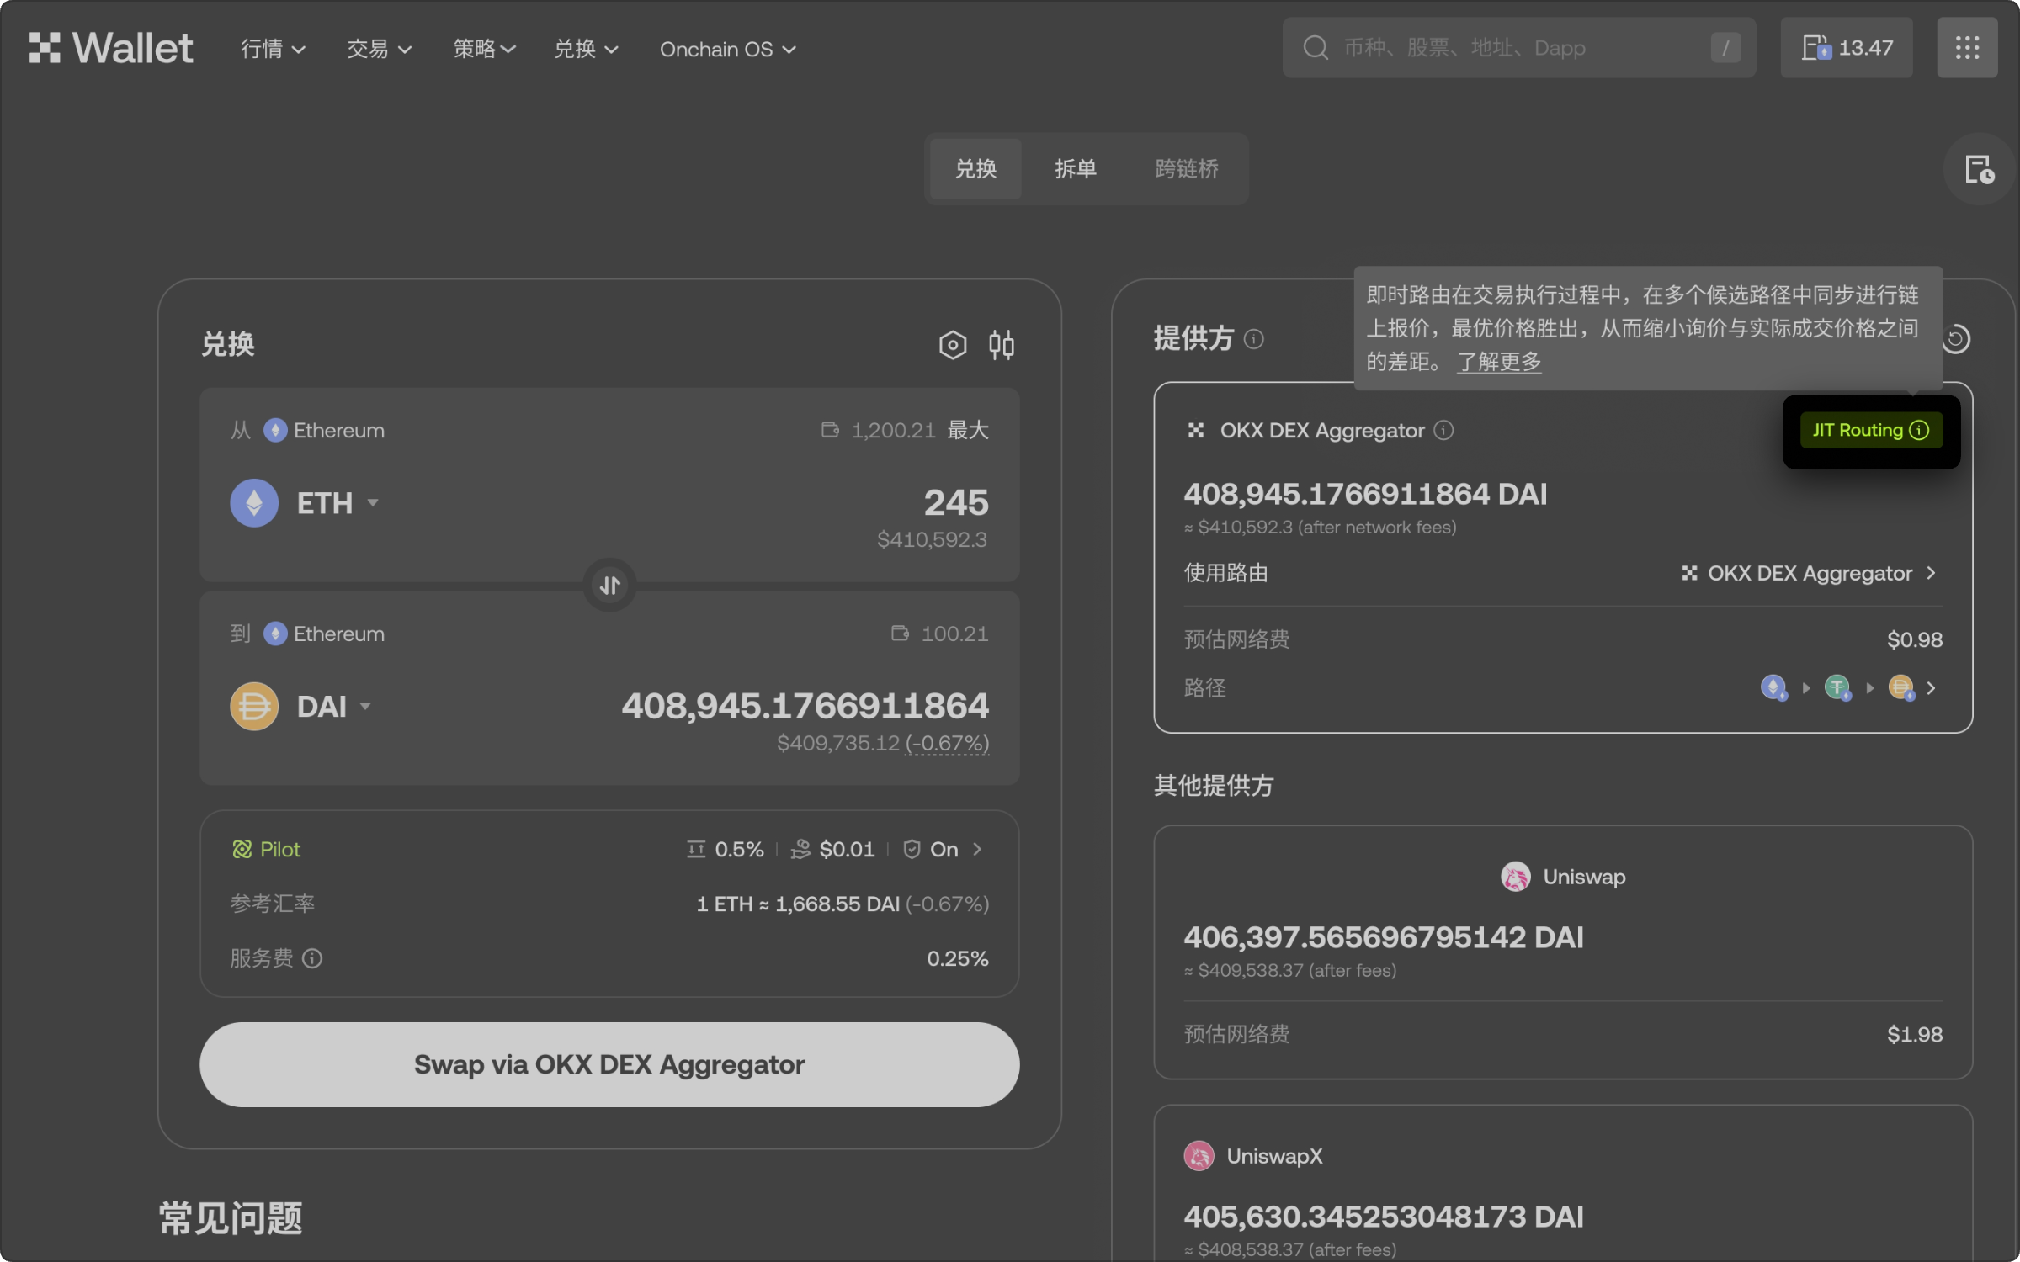
Task: Click the DAI icon in the route path
Action: coord(1901,687)
